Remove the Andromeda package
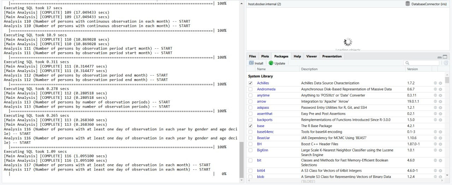The height and width of the screenshot is (185, 452). click(x=440, y=89)
